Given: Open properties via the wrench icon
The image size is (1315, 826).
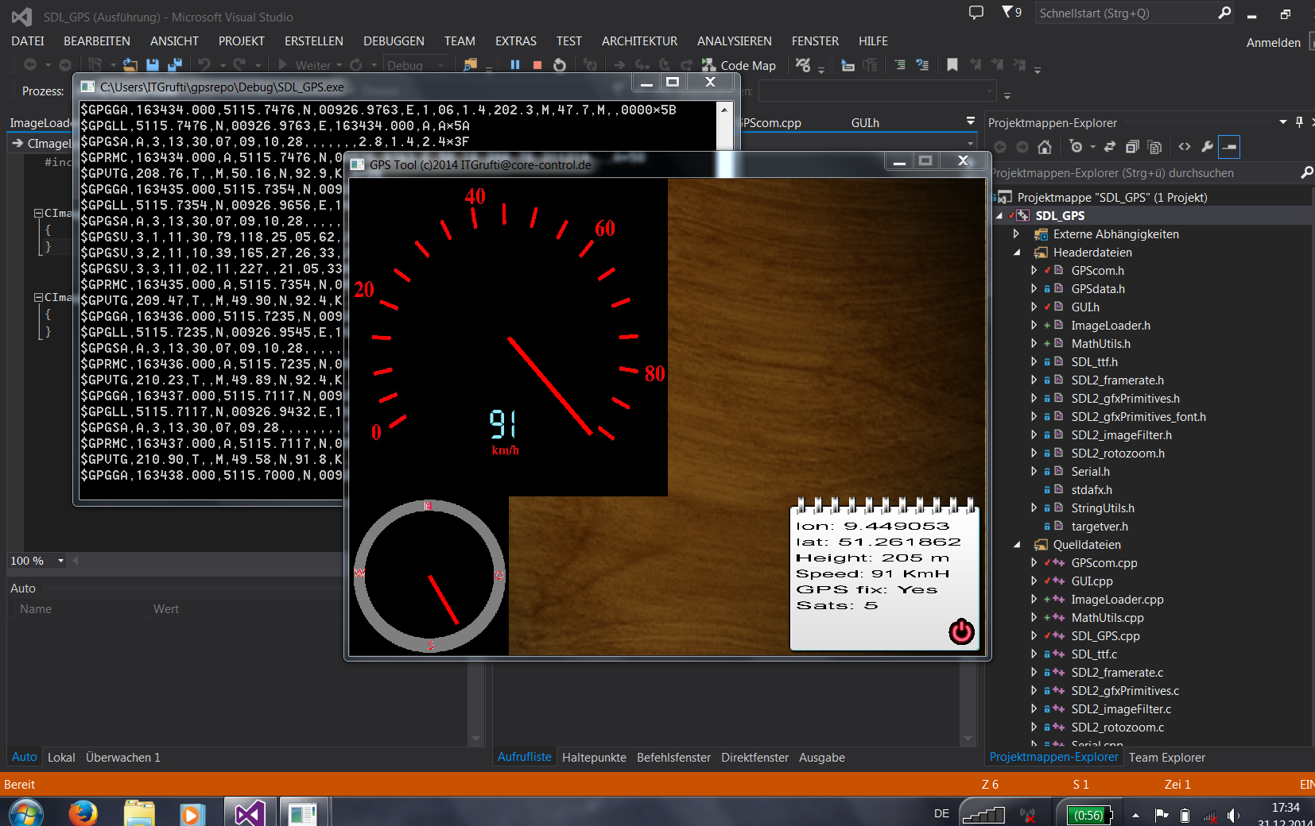Looking at the screenshot, I should (1207, 147).
